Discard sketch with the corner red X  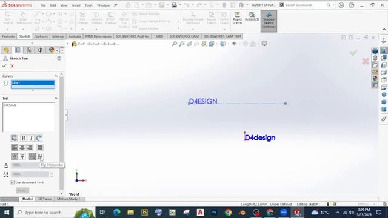(x=366, y=61)
